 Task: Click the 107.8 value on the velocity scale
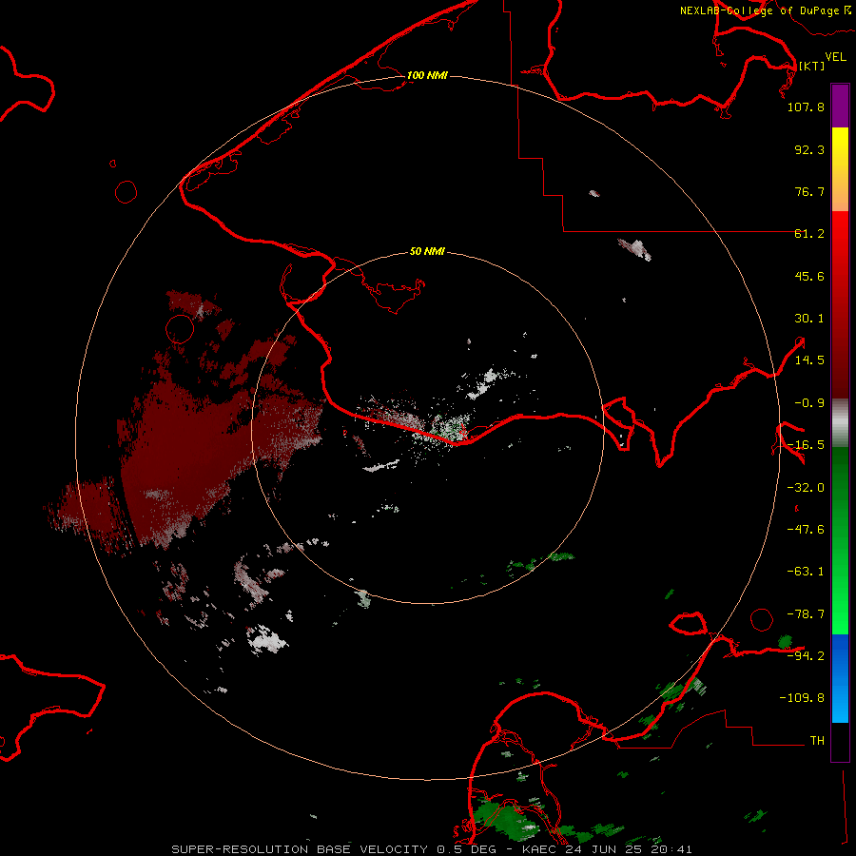point(806,107)
